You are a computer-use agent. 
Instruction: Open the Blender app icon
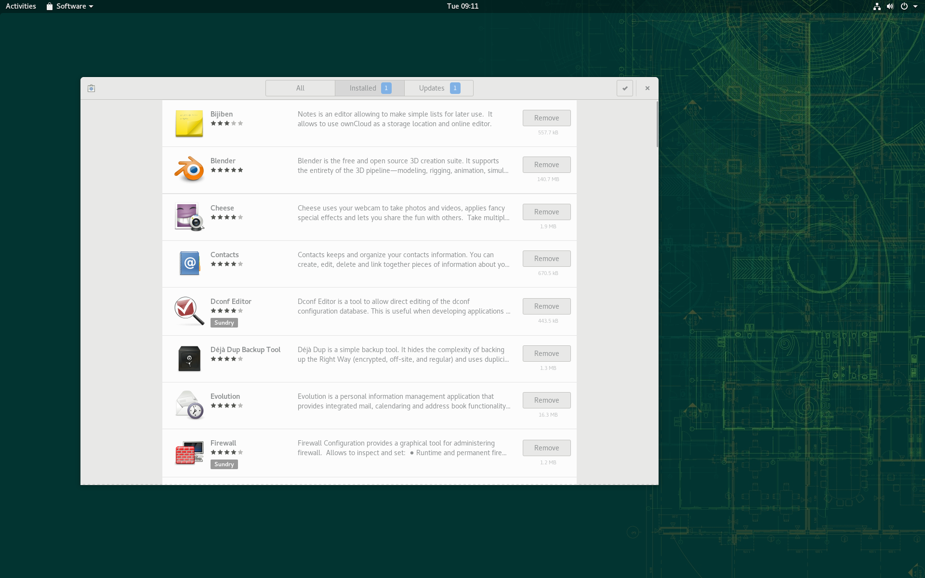pyautogui.click(x=189, y=169)
